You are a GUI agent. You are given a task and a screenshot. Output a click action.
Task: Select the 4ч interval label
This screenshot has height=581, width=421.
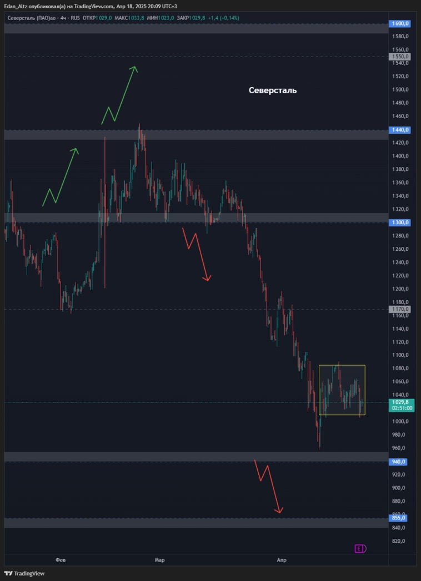tap(64, 18)
